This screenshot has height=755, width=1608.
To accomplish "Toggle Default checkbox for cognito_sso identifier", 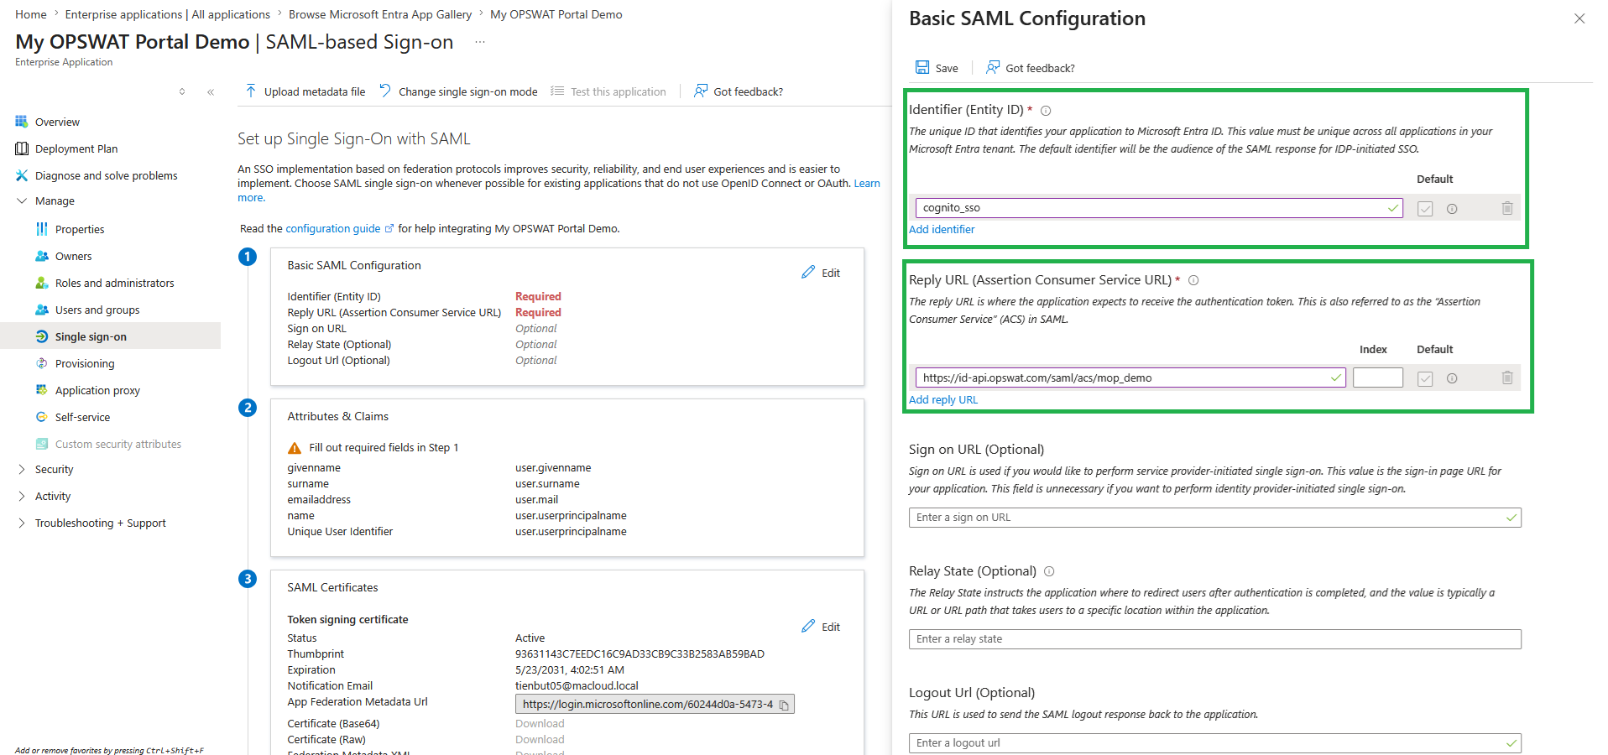I will click(x=1425, y=209).
